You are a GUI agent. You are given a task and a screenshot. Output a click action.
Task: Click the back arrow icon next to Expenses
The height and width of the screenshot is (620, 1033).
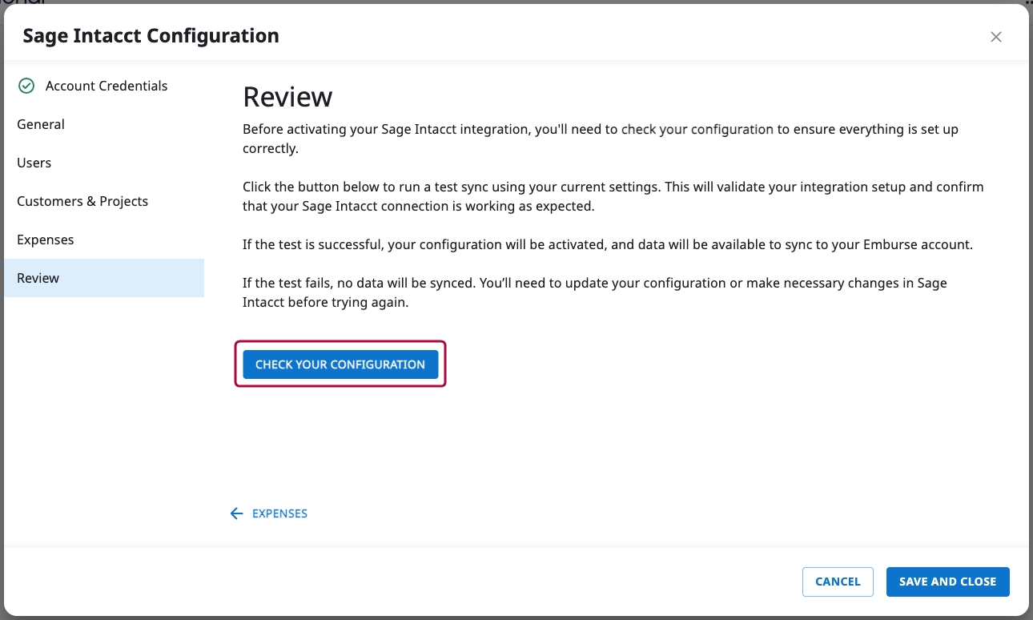[236, 513]
